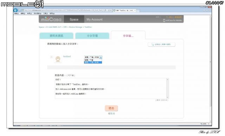Open D-Link DWR-117 breadcrumb link
This screenshot has width=225, height=136.
tap(53, 27)
